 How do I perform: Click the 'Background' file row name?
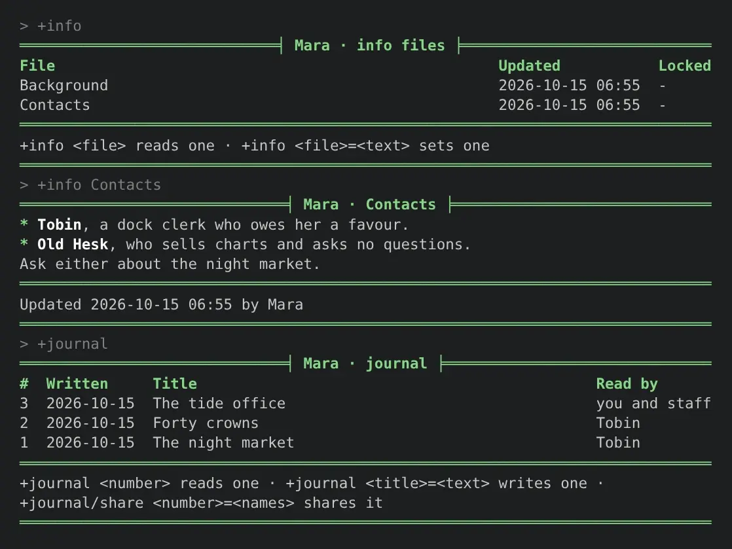tap(64, 85)
